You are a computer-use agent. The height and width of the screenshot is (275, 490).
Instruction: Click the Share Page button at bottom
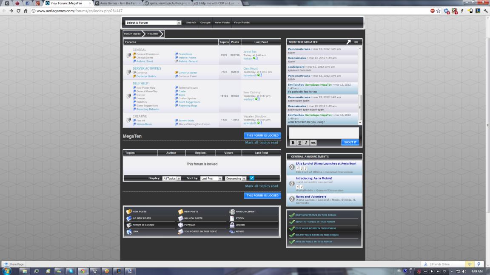pos(14,264)
